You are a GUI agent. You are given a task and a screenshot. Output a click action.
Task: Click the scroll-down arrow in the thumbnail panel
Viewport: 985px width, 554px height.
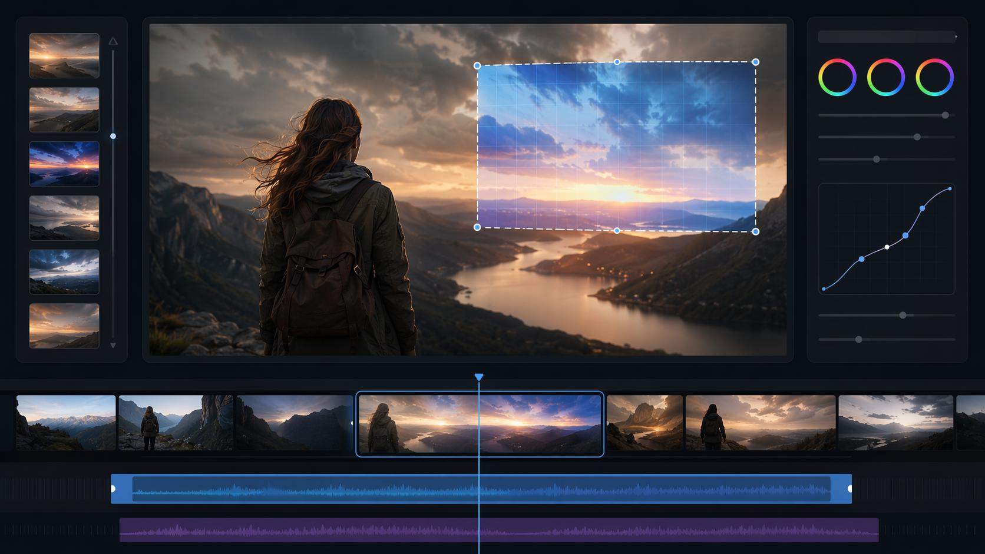(x=113, y=345)
